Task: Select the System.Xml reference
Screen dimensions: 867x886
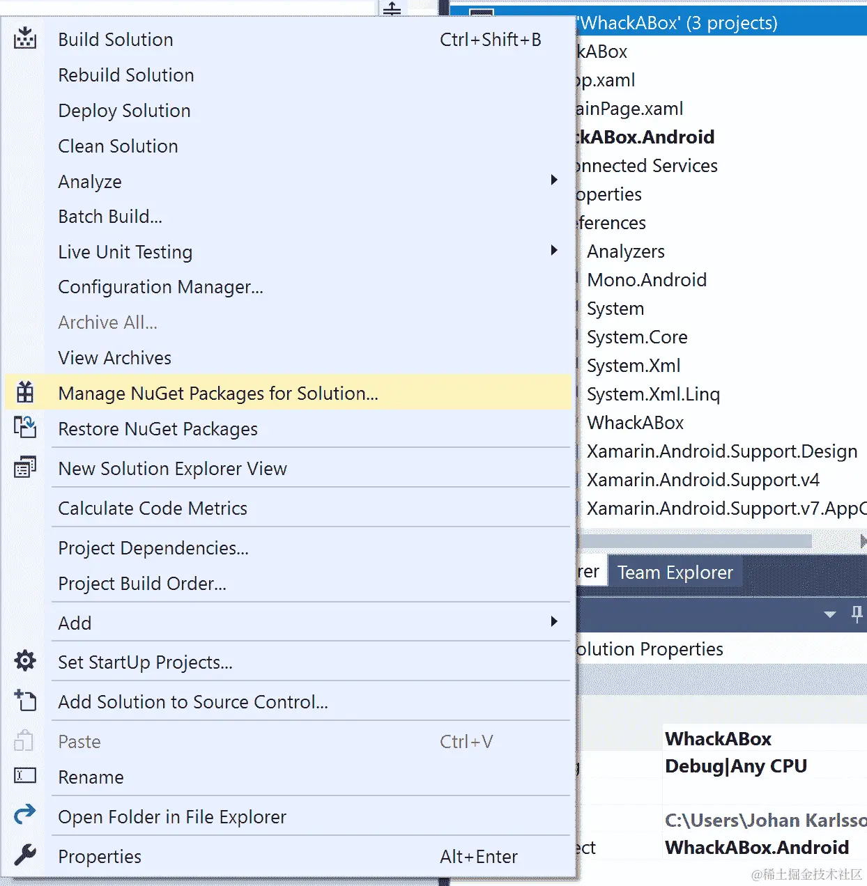Action: (634, 366)
